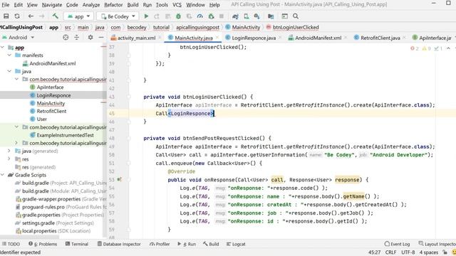The image size is (456, 256).
Task: Open project panel settings gear
Action: 90,38
